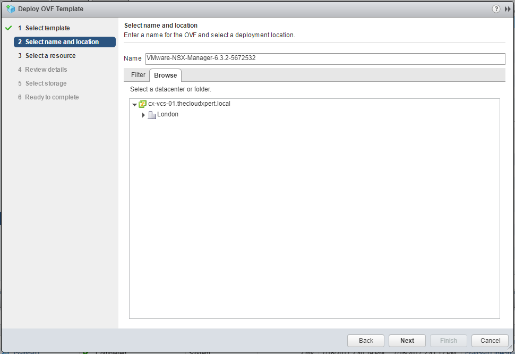The image size is (515, 354).
Task: Select London datacenter in the tree
Action: click(168, 115)
